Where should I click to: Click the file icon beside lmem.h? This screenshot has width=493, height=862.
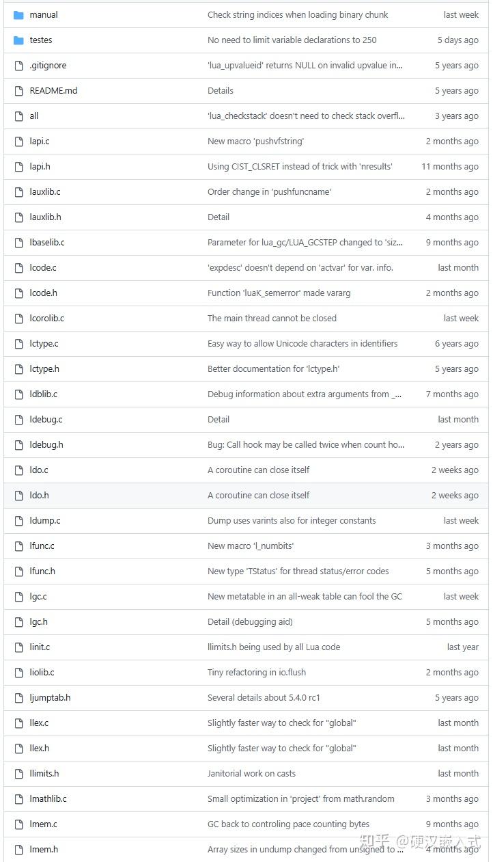tap(18, 850)
